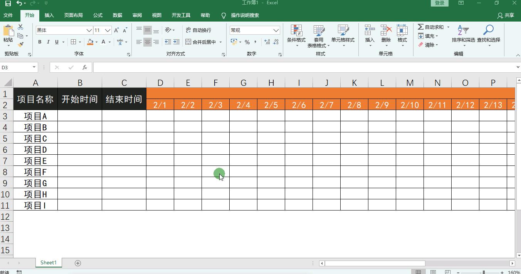Click the 登录 button

click(439, 3)
